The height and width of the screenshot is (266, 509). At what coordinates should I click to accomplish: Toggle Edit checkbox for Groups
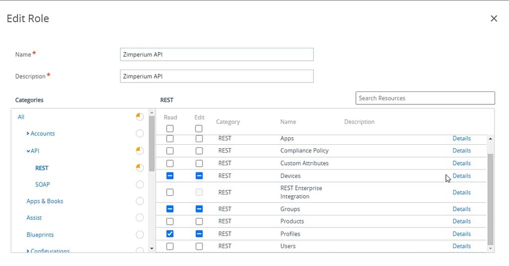coord(199,209)
